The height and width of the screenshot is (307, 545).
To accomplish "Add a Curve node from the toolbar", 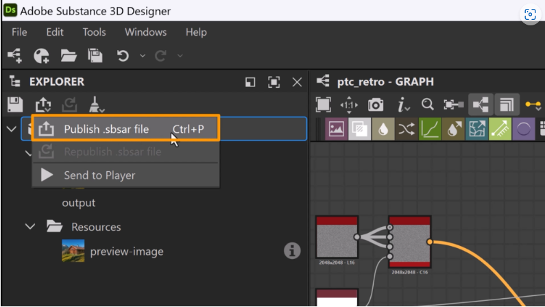I will (430, 130).
